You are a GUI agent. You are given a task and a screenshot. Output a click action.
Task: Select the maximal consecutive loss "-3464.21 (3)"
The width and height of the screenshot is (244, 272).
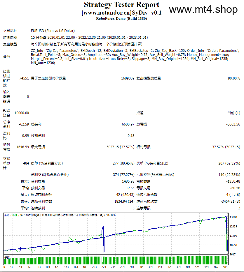pos(230,202)
